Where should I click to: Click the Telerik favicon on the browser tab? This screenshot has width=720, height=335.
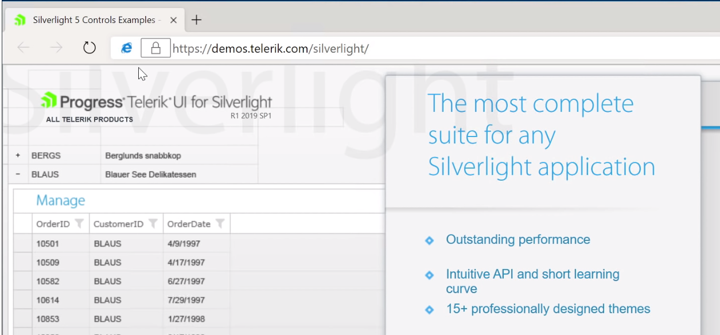[20, 20]
